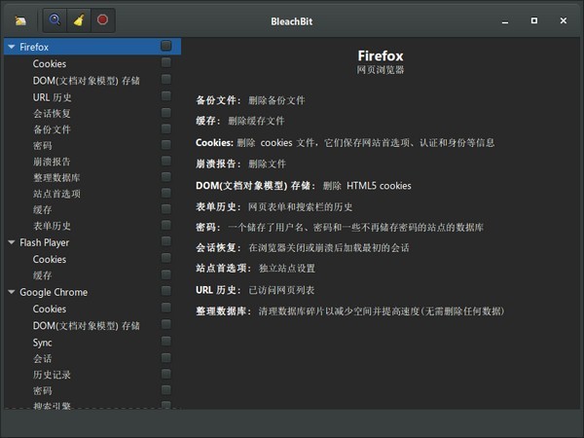Check the Firefox 表单历史 checkbox
584x438 pixels.
click(x=166, y=225)
